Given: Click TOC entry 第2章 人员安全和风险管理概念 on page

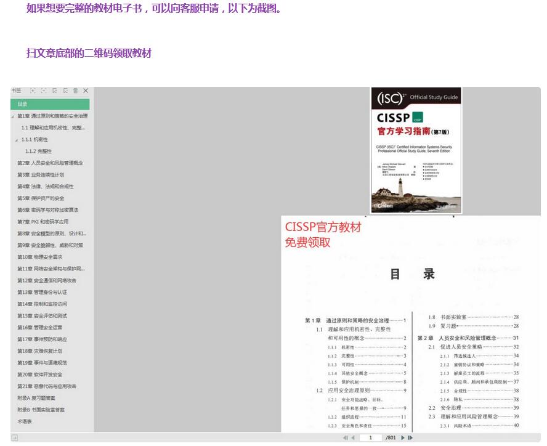Looking at the screenshot, I should (468, 338).
